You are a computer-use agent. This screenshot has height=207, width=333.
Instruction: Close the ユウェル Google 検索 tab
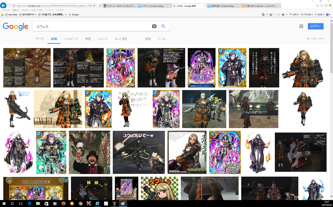tap(205, 6)
